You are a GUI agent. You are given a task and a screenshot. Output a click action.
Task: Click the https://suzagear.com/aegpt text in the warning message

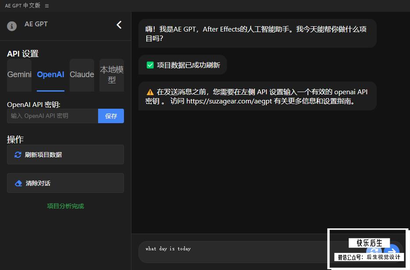tap(229, 101)
